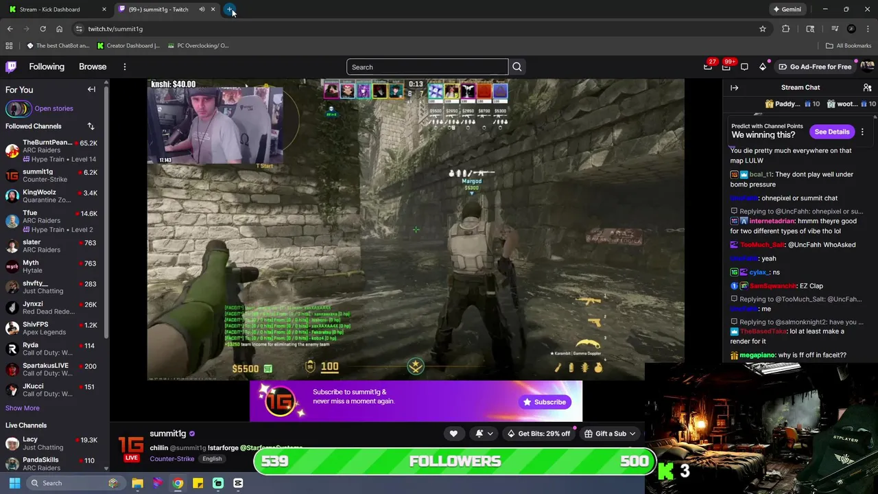Open Creator Dashboard bookmark
Image resolution: width=878 pixels, height=494 pixels.
click(x=128, y=46)
